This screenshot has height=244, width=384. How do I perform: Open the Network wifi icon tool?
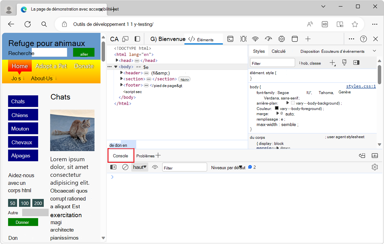tap(255, 39)
